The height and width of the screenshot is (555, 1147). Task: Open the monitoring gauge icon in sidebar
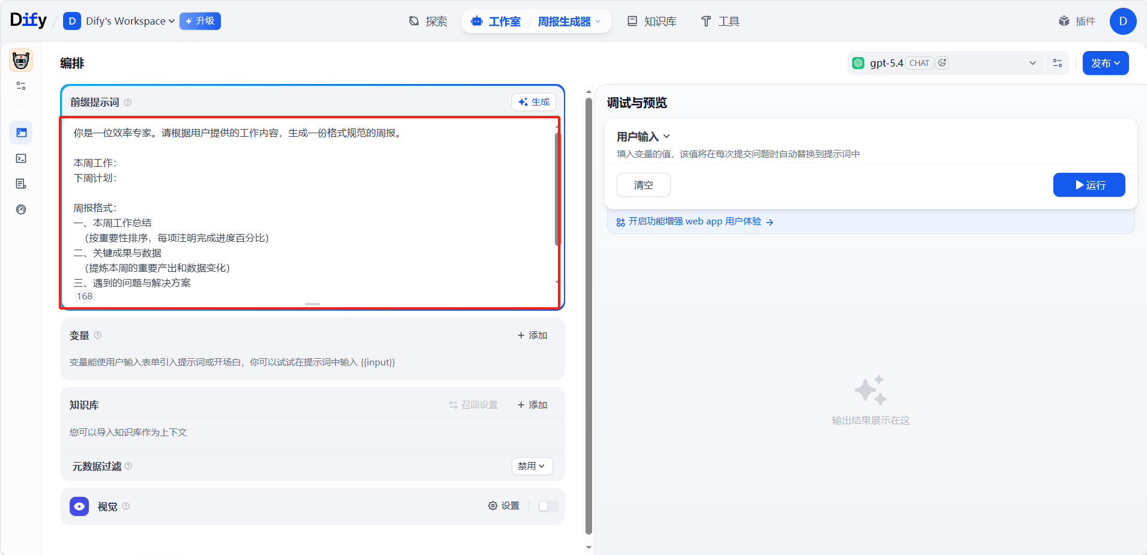tap(21, 209)
